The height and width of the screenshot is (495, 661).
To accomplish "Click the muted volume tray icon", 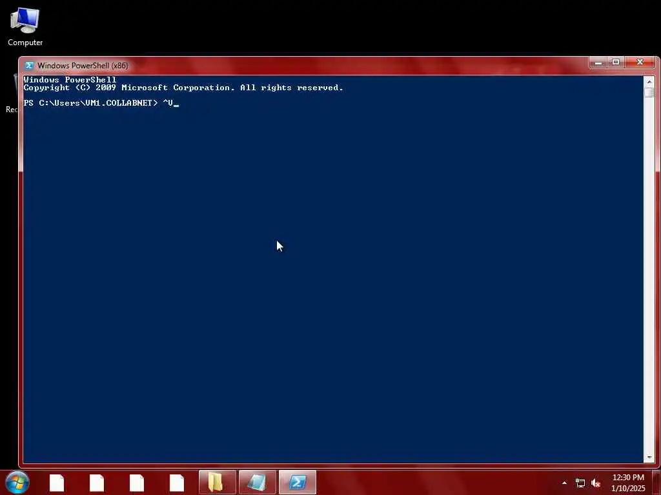I will click(x=596, y=483).
